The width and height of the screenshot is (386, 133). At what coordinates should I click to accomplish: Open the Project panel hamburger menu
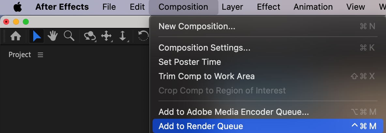tap(40, 55)
